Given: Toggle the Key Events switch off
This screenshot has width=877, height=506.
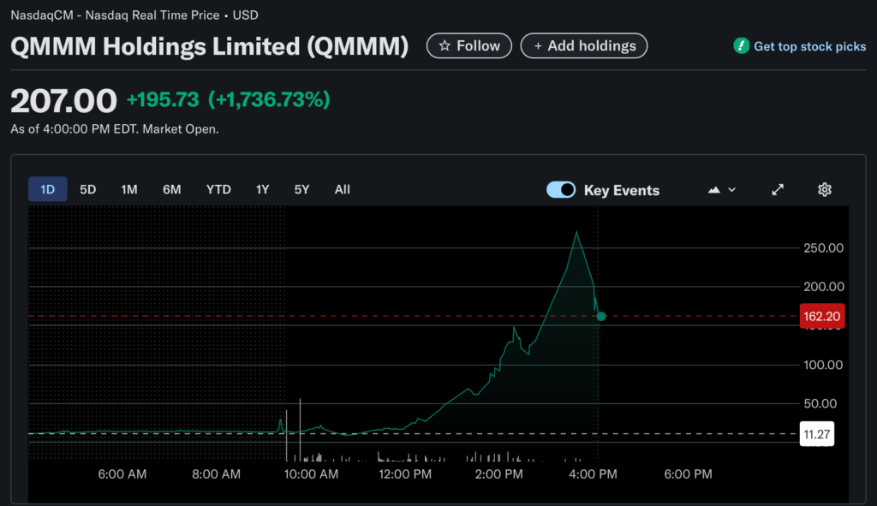Looking at the screenshot, I should pyautogui.click(x=561, y=189).
